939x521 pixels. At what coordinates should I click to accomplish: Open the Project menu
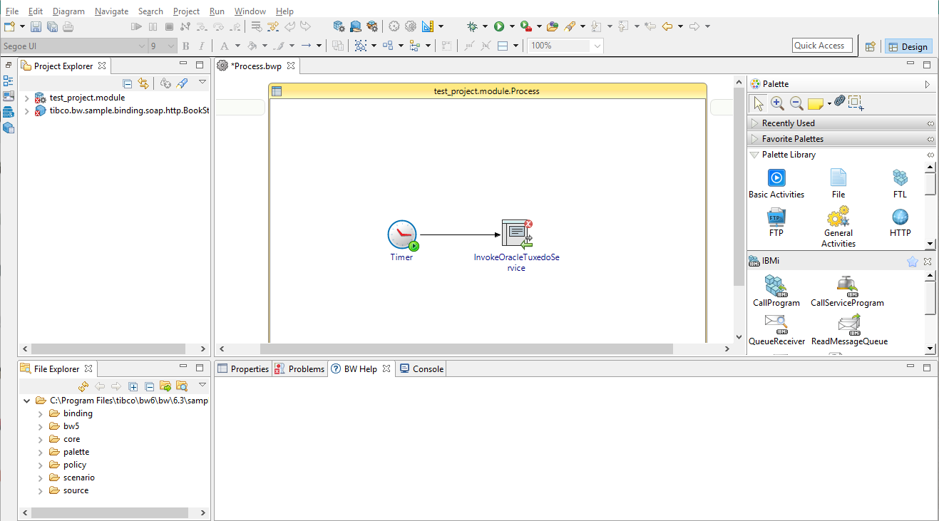[x=186, y=11]
